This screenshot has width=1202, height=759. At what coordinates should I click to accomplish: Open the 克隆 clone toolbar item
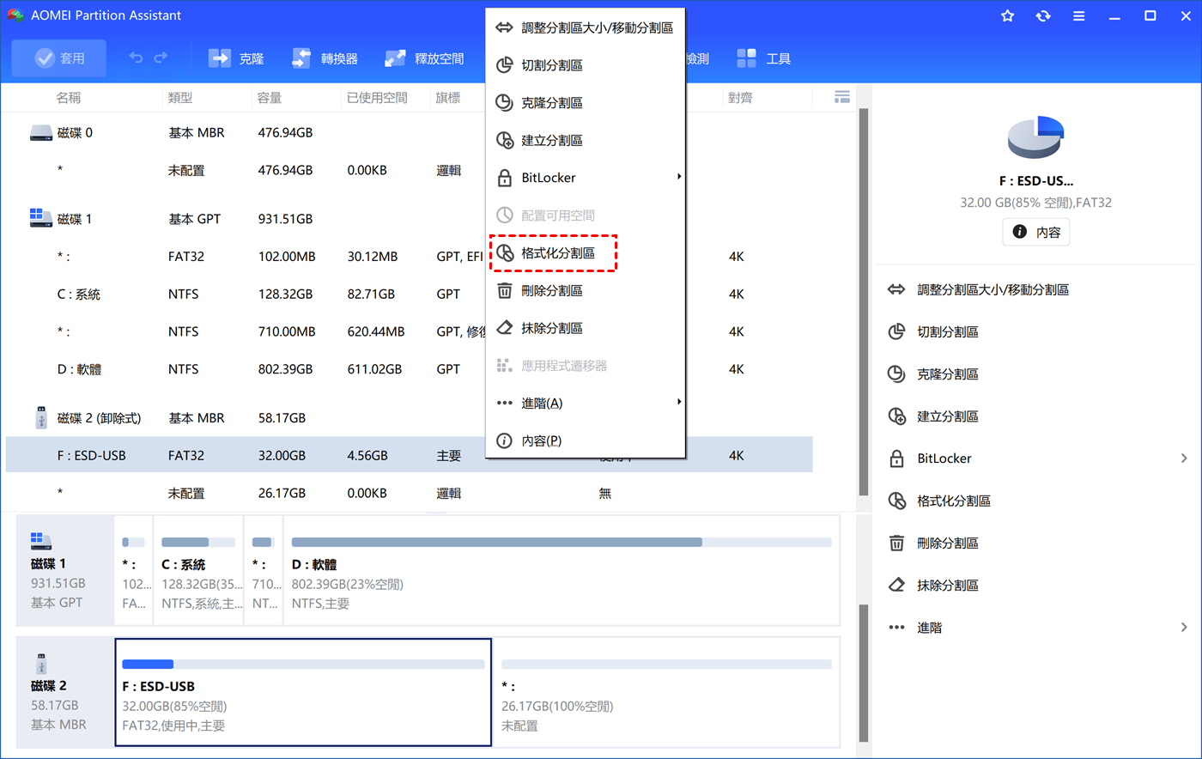236,58
